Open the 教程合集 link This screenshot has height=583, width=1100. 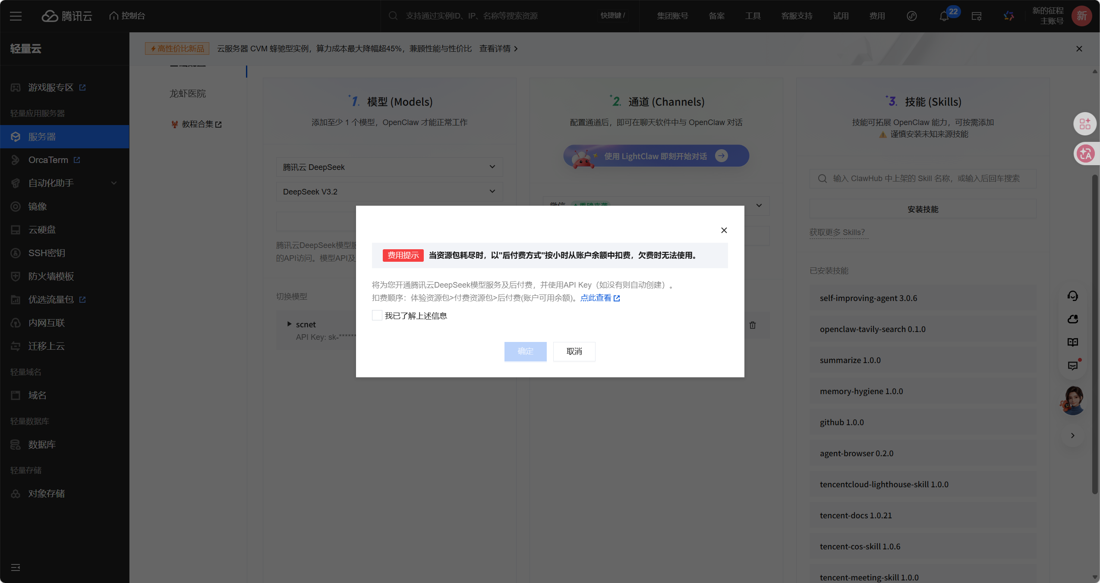point(197,124)
